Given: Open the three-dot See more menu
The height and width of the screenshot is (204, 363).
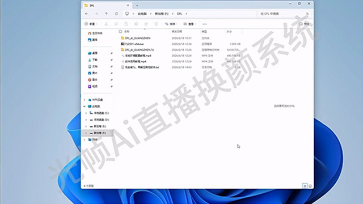Looking at the screenshot, I should pyautogui.click(x=204, y=24).
